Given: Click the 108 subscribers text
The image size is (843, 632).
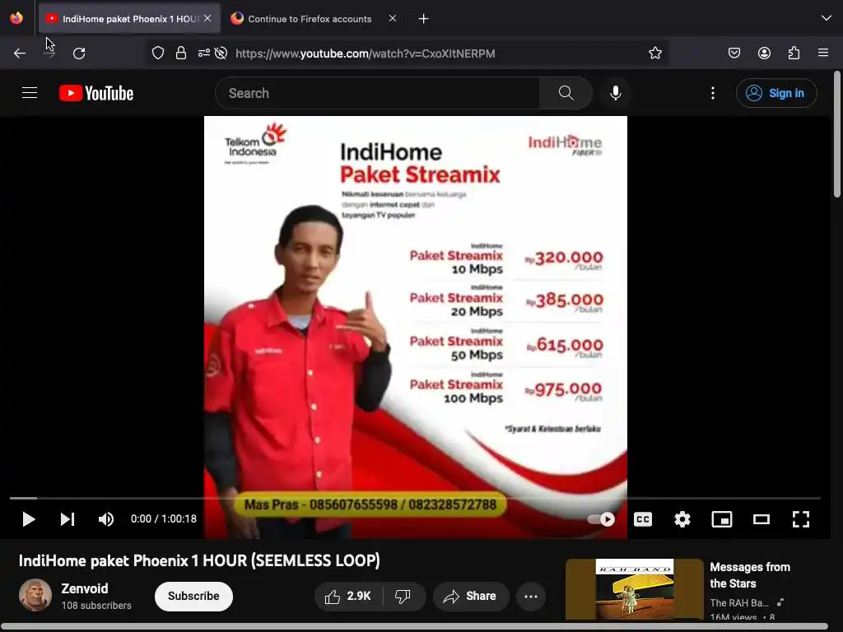Looking at the screenshot, I should point(96,606).
